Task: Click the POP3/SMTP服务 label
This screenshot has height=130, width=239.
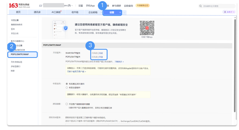Action: (x=73, y=57)
